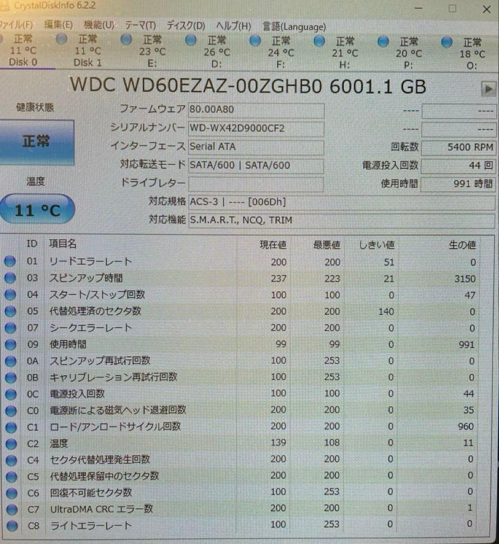Click status icon for C2 温度
499x544 pixels.
coord(12,444)
